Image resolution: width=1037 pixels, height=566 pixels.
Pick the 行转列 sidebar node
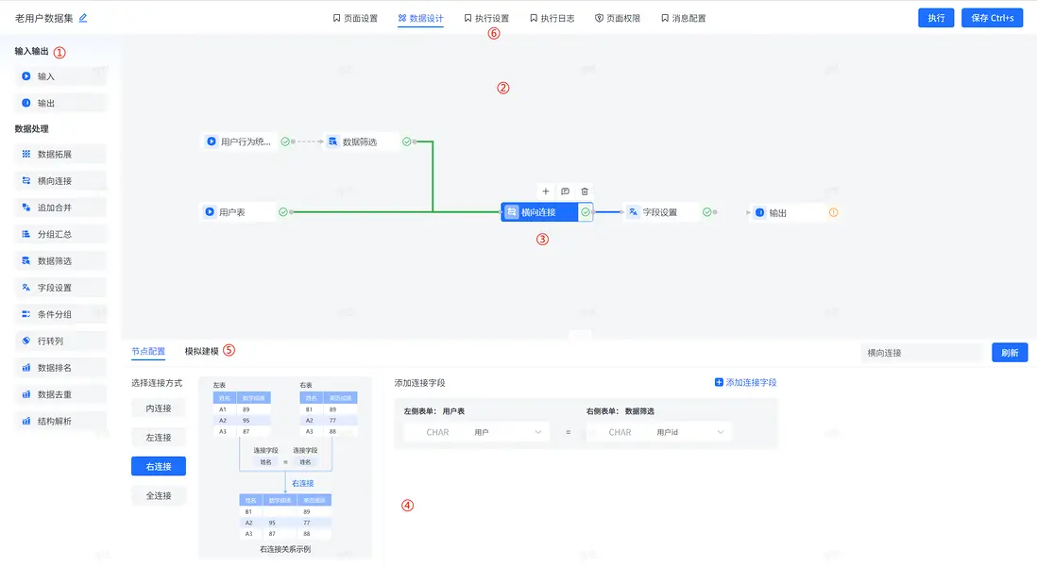(x=60, y=341)
